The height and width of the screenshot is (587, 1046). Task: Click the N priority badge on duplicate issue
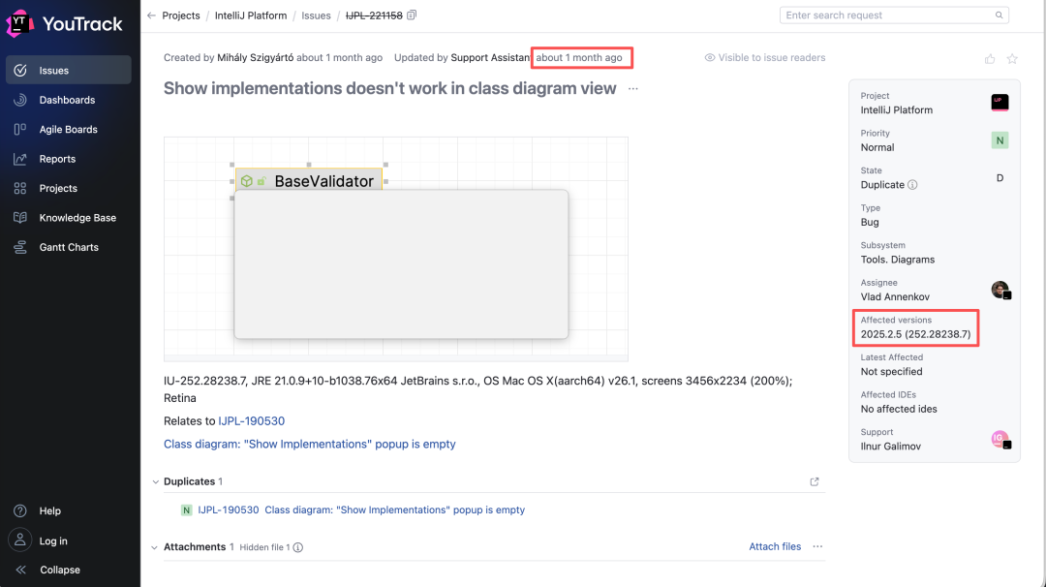(186, 510)
